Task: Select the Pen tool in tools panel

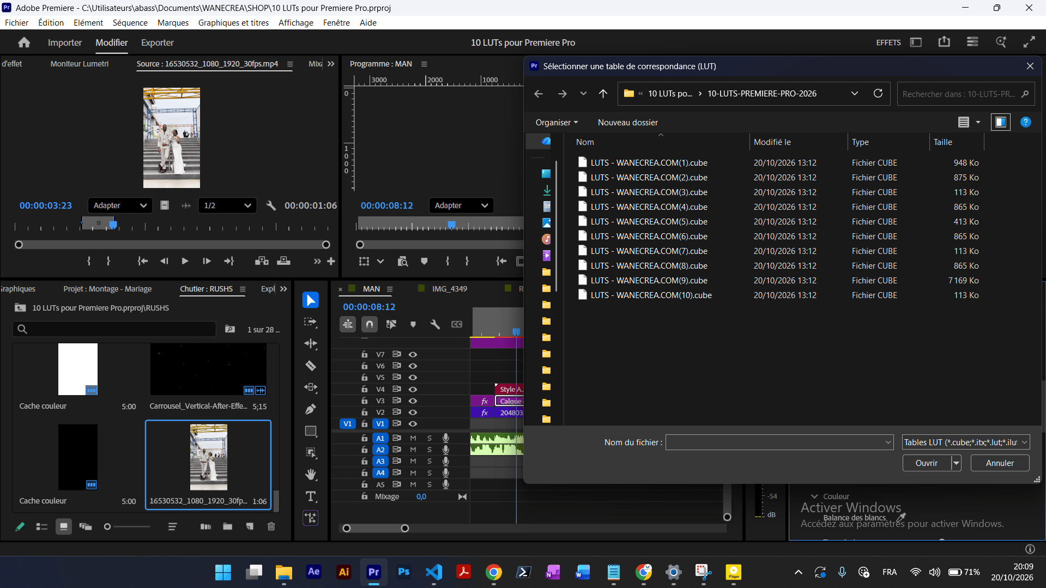Action: pos(311,409)
